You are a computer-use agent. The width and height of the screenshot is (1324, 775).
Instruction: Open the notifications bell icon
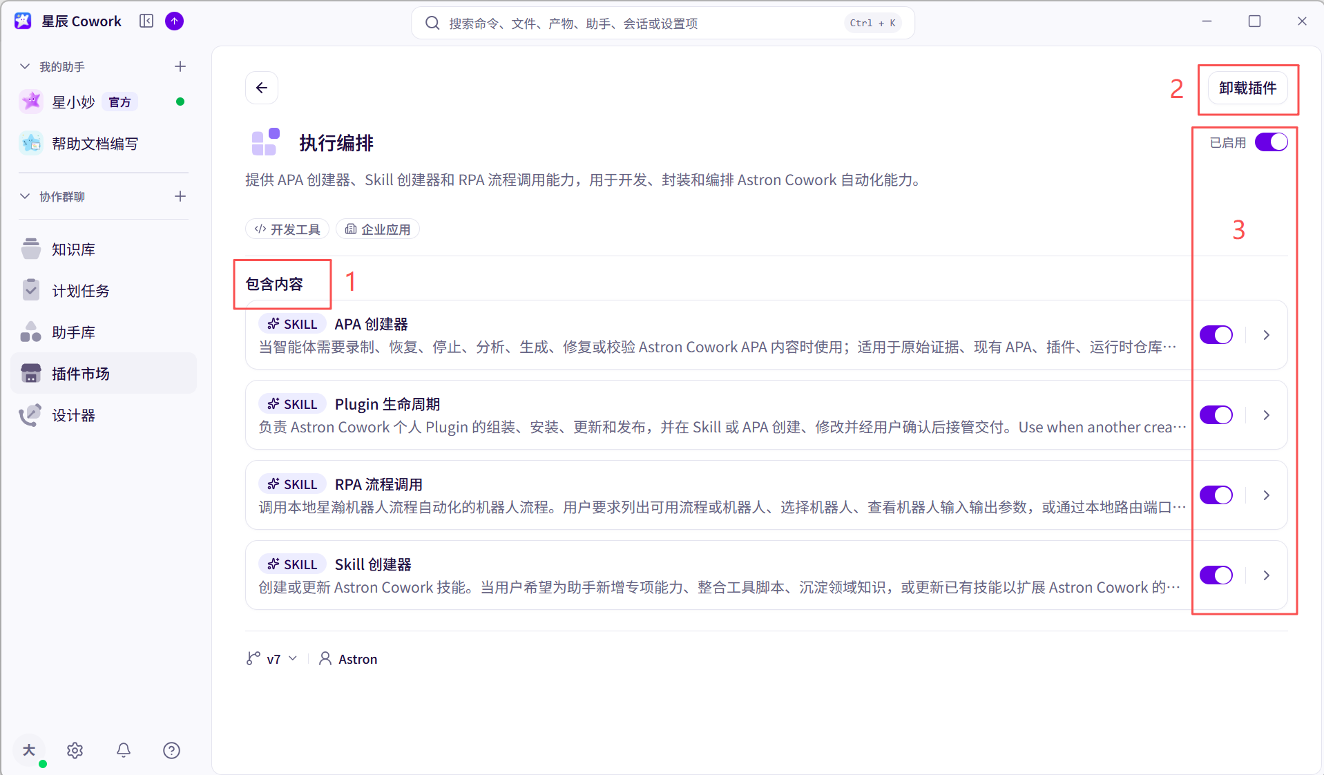[x=124, y=750]
